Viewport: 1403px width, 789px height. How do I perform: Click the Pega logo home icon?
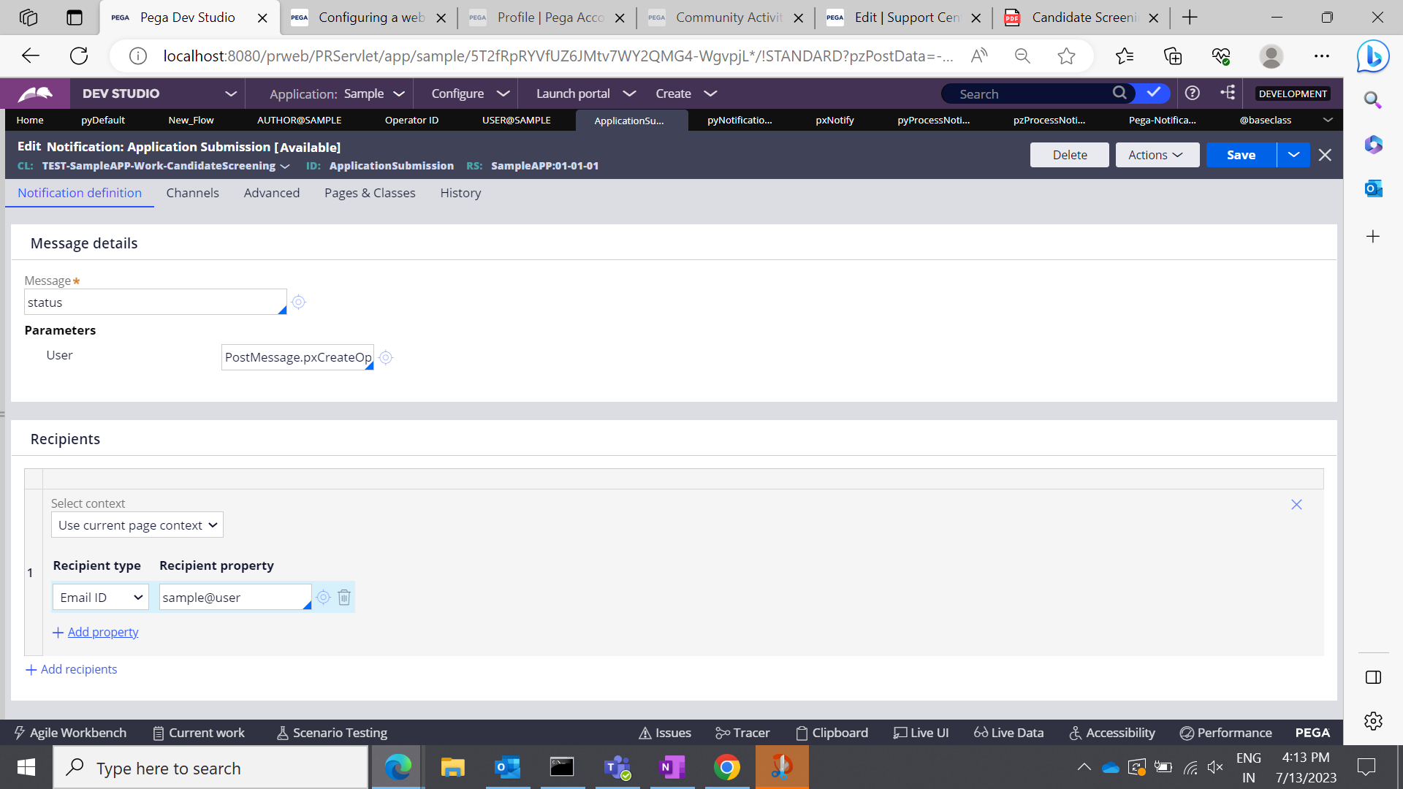tap(35, 94)
